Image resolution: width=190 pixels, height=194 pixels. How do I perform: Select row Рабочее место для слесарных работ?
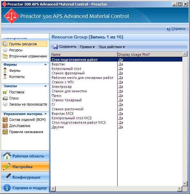pyautogui.click(x=116, y=78)
